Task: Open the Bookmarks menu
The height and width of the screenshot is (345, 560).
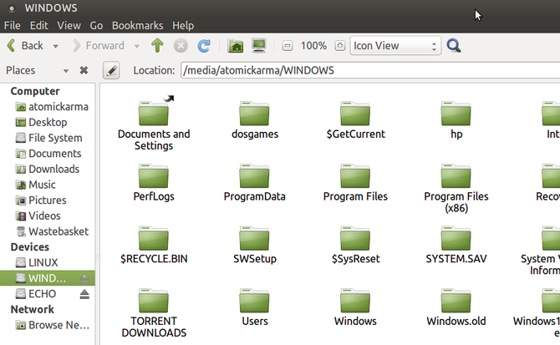Action: click(138, 26)
